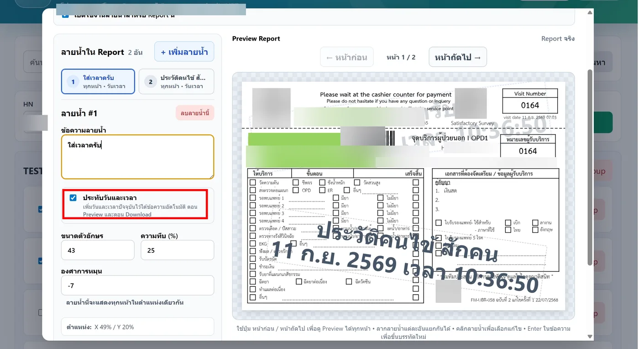Focus the ข้อความลายน้ำ text area
The height and width of the screenshot is (349, 639).
pyautogui.click(x=137, y=157)
